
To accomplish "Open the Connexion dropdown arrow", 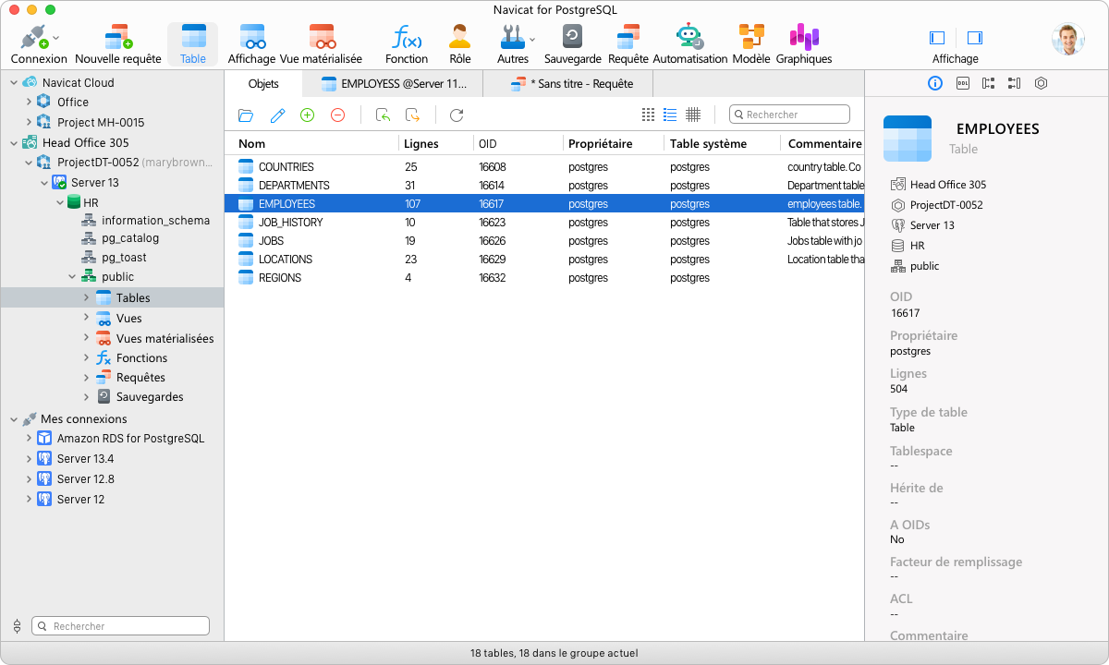I will [x=56, y=39].
